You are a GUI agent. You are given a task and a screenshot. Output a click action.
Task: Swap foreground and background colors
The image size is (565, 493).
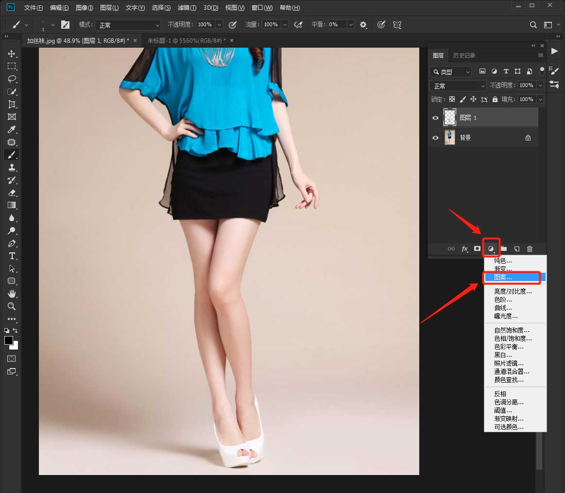pos(15,330)
